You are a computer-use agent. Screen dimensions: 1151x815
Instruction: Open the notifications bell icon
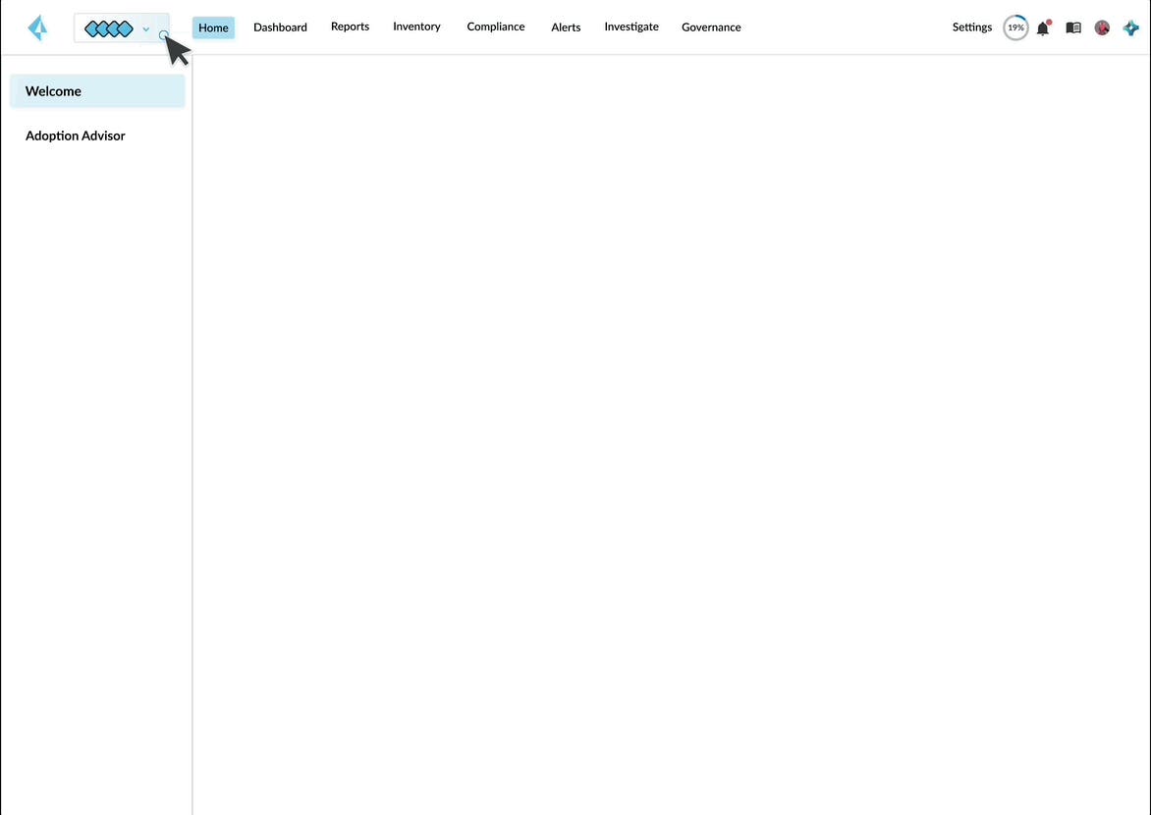(x=1043, y=27)
